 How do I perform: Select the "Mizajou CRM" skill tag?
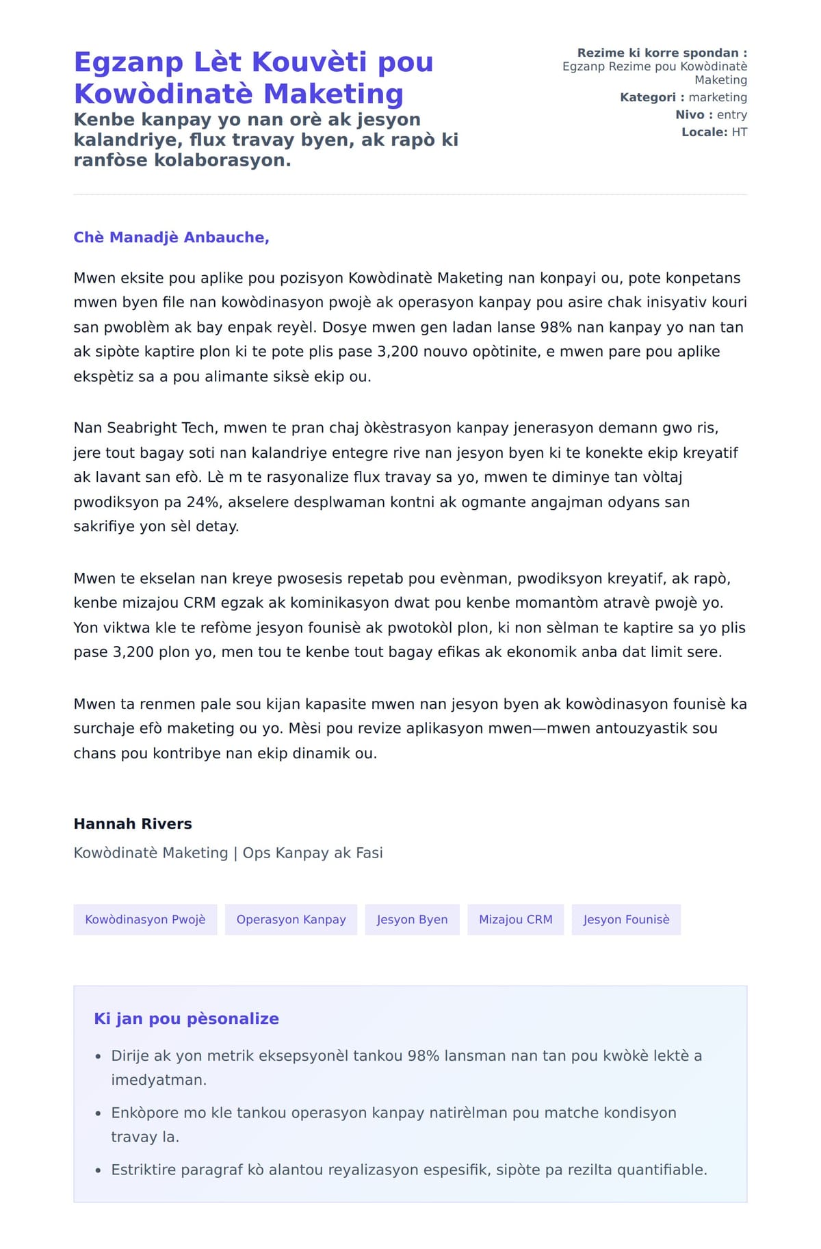click(x=515, y=920)
